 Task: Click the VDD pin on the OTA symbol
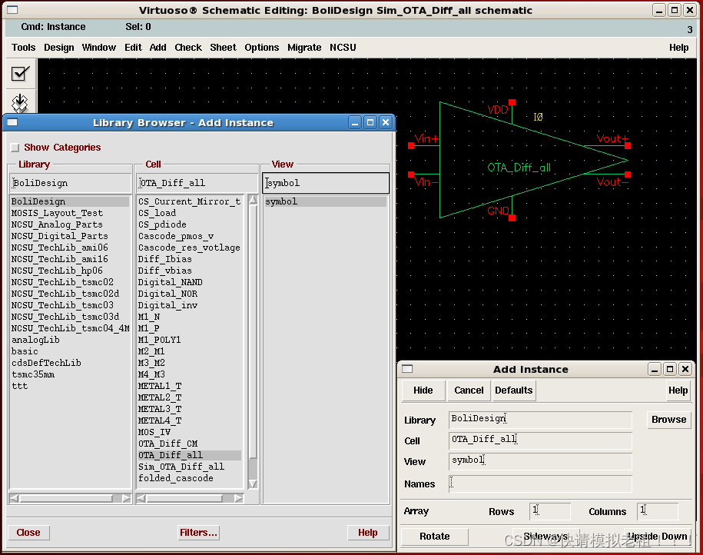click(512, 102)
